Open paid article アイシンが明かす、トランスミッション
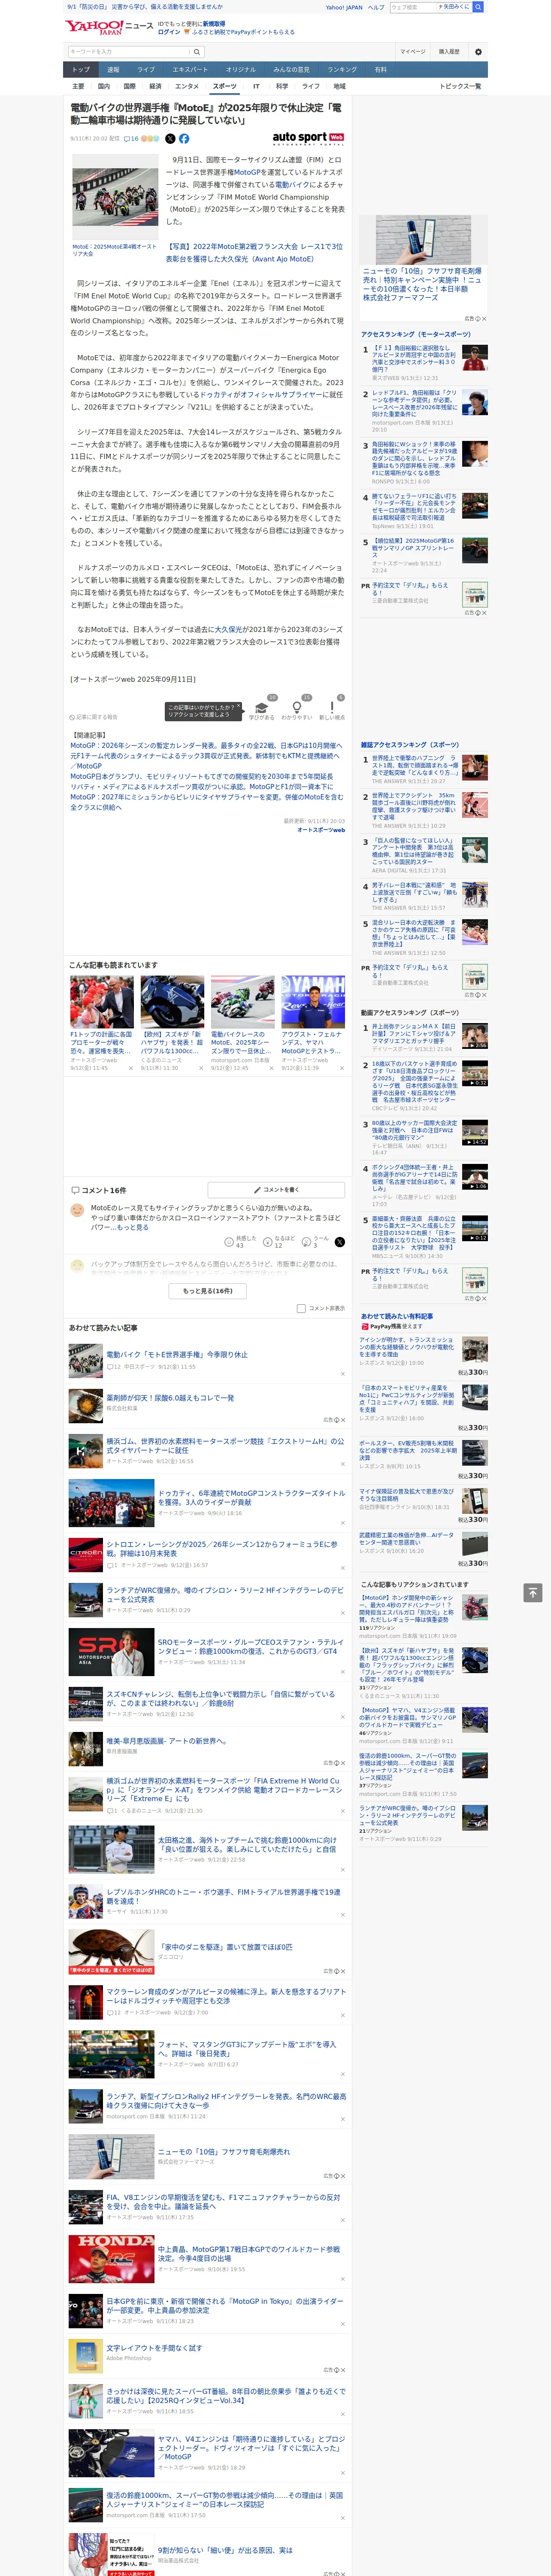Screen dimensions: 551x2576 tap(406, 1346)
